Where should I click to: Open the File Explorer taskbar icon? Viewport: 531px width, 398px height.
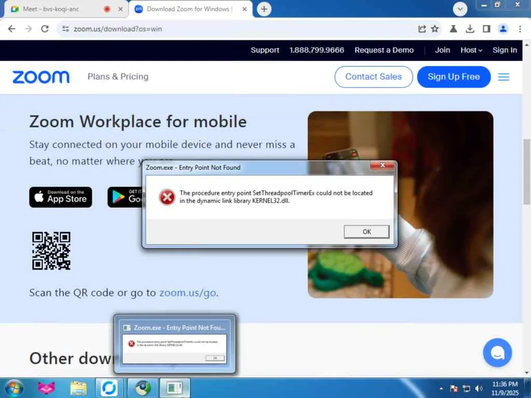click(x=79, y=388)
